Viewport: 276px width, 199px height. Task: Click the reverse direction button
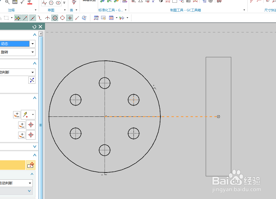coord(32,80)
